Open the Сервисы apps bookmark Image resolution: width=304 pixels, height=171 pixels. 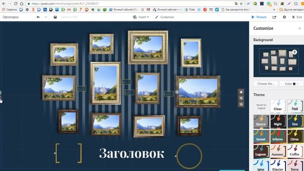(x=9, y=9)
